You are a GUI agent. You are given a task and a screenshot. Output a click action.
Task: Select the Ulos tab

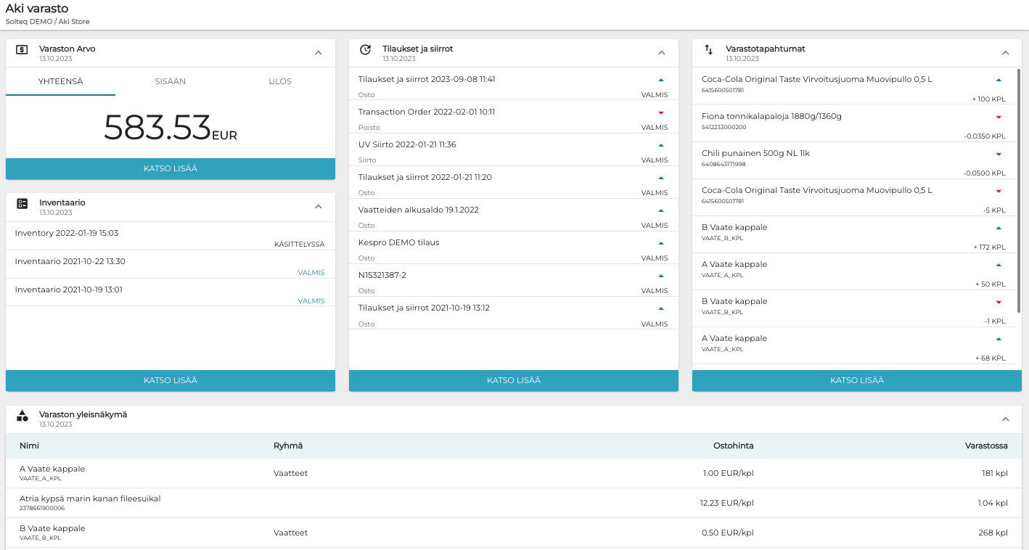[280, 81]
